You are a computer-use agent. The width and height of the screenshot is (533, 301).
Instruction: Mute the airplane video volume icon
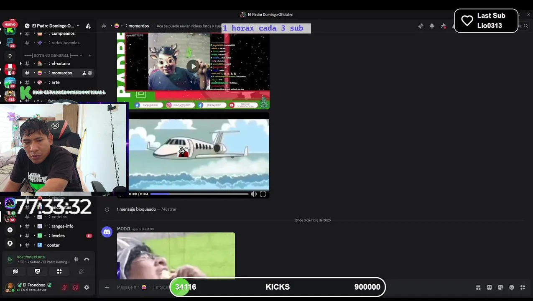pyautogui.click(x=254, y=194)
